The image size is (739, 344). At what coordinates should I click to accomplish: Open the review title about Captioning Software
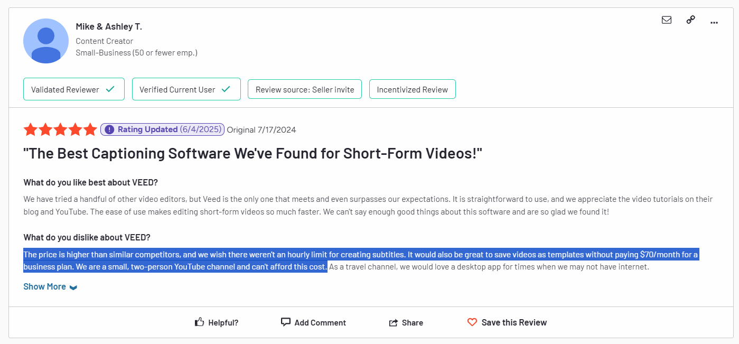click(x=253, y=154)
